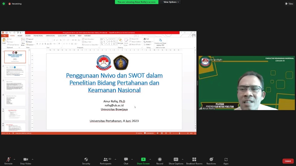Toggle Show Captions
The image size is (296, 166).
tap(176, 159)
